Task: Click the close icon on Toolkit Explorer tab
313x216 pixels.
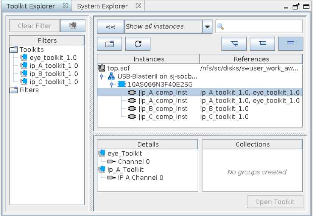Action: click(66, 6)
